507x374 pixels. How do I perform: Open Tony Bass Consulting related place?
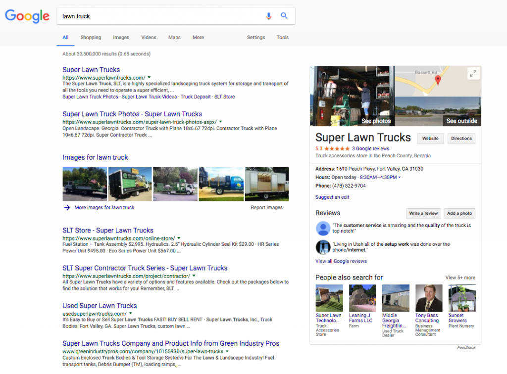tap(429, 310)
